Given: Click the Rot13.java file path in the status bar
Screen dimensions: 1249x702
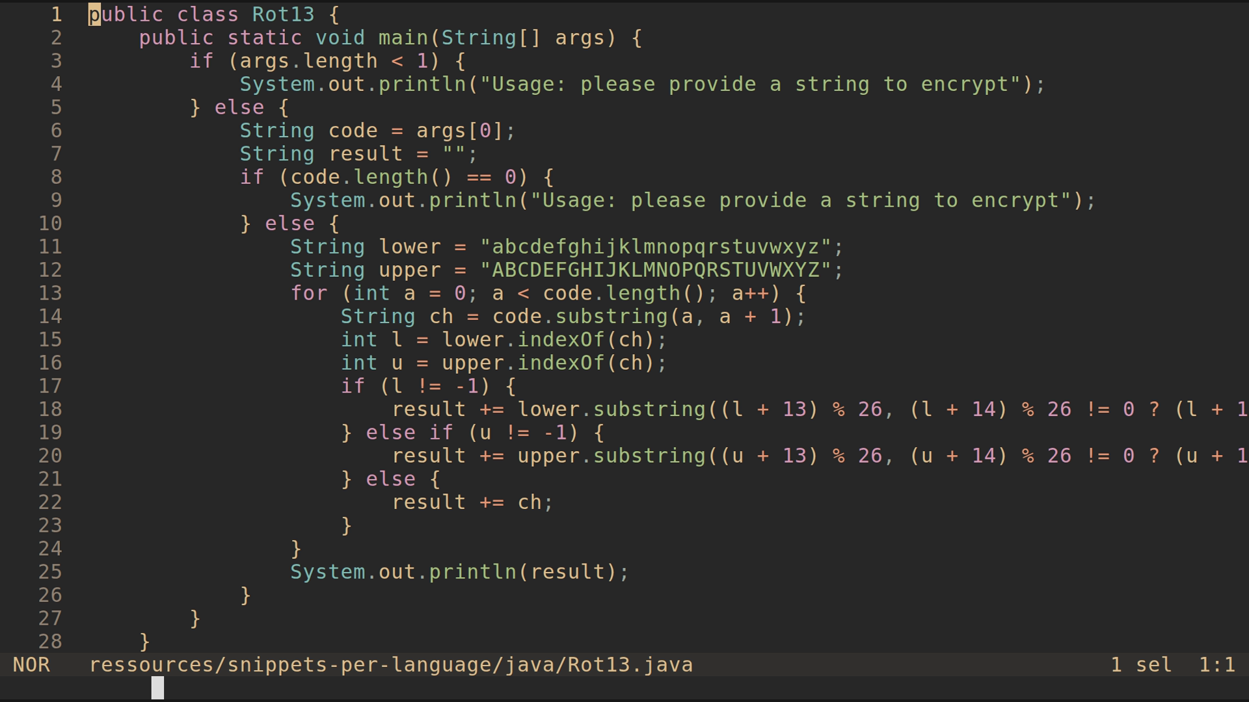Looking at the screenshot, I should 390,664.
